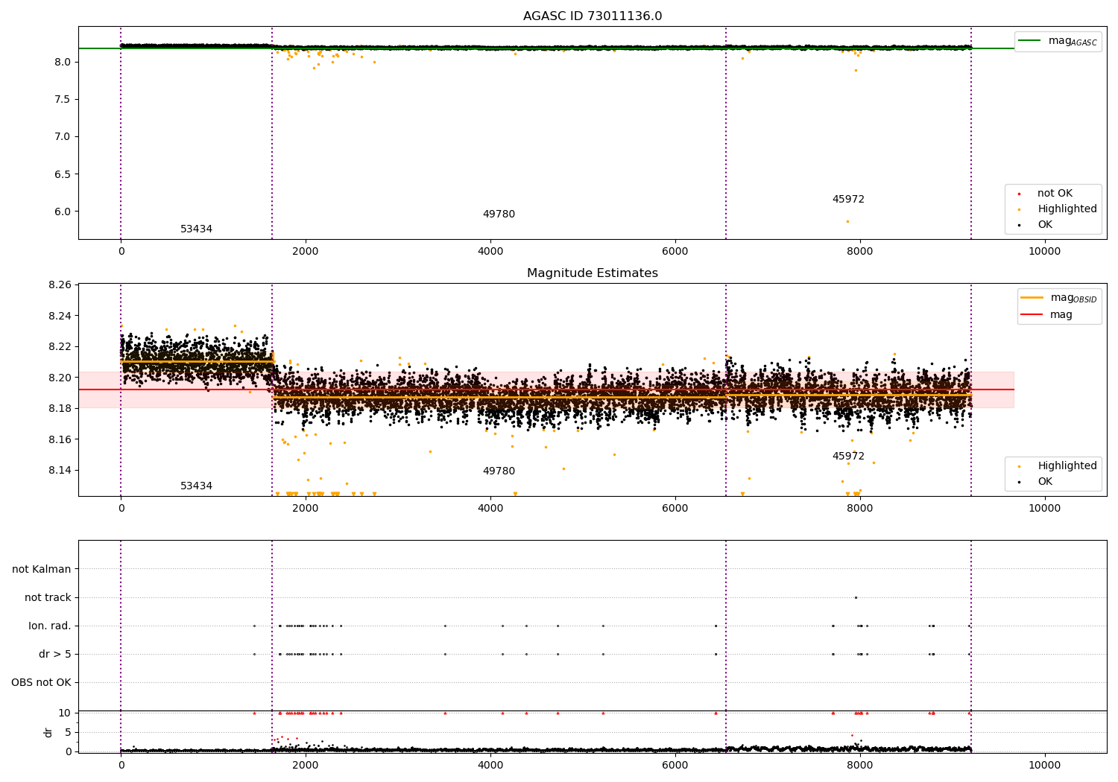Click the 'not Kalman' axis label
Screen dimensions: 1118x782
tap(42, 570)
